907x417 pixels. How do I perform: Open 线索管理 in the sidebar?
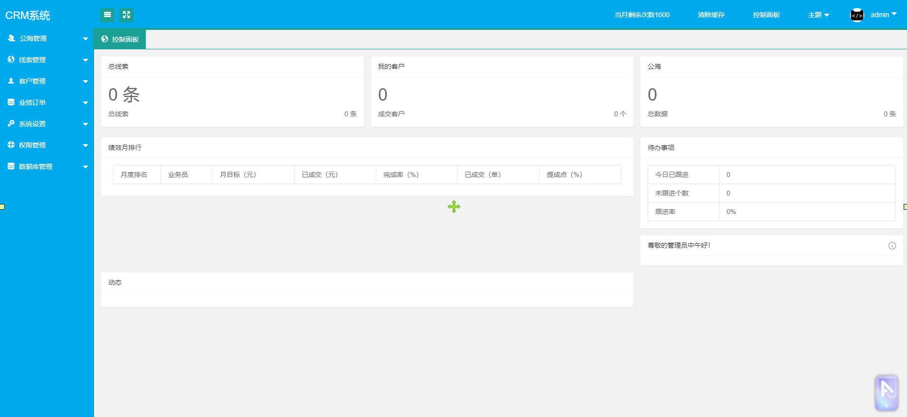pyautogui.click(x=47, y=60)
